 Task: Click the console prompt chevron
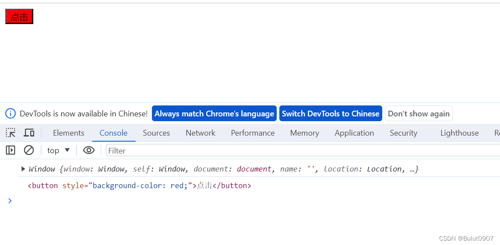tap(10, 201)
